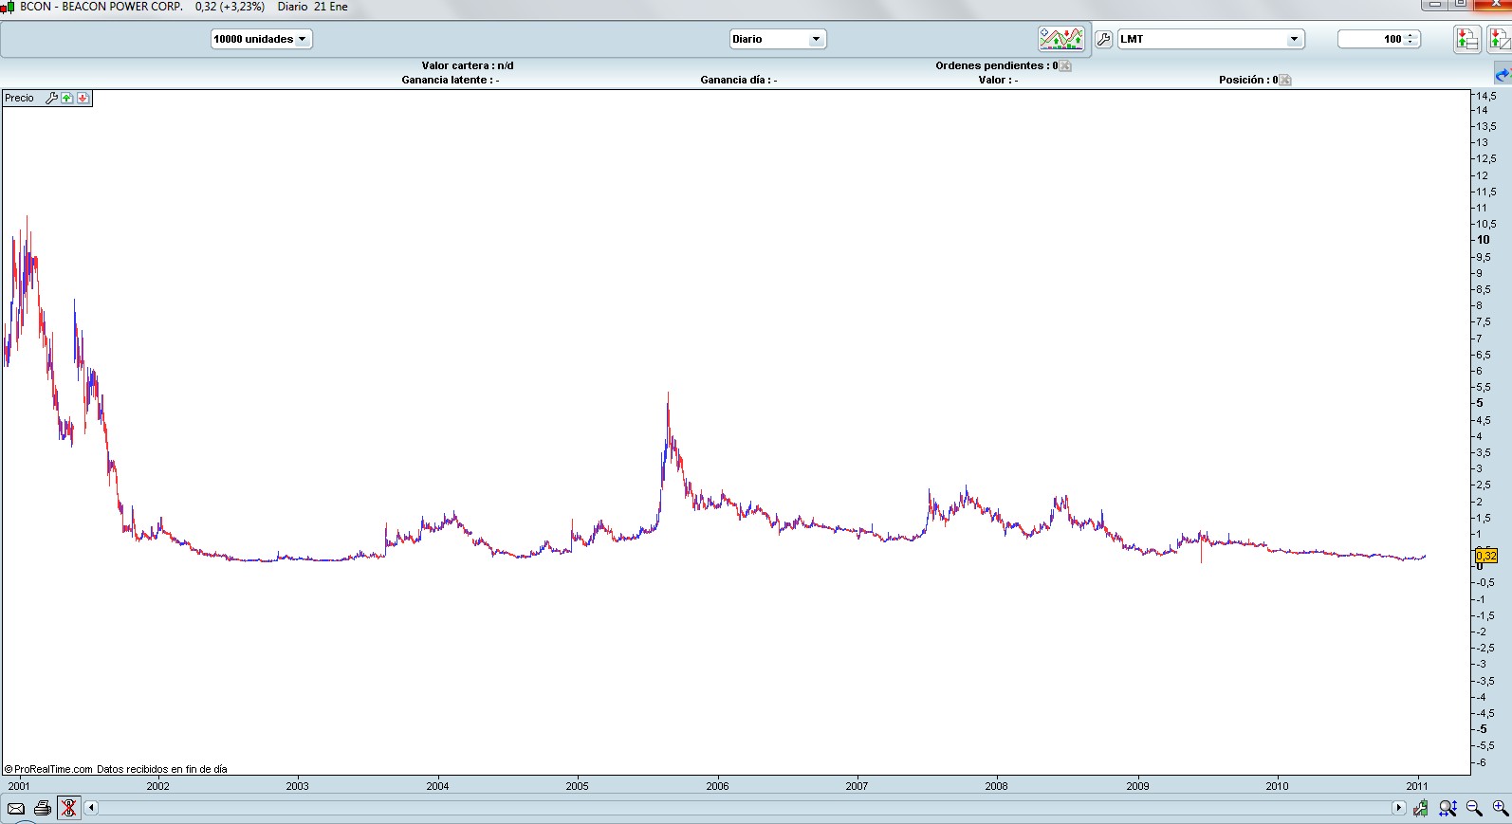This screenshot has width=1512, height=824.
Task: Open the indicators chart icon in toolbar
Action: point(1060,39)
